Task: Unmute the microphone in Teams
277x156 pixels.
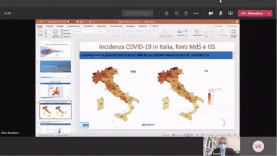Action: point(220,14)
